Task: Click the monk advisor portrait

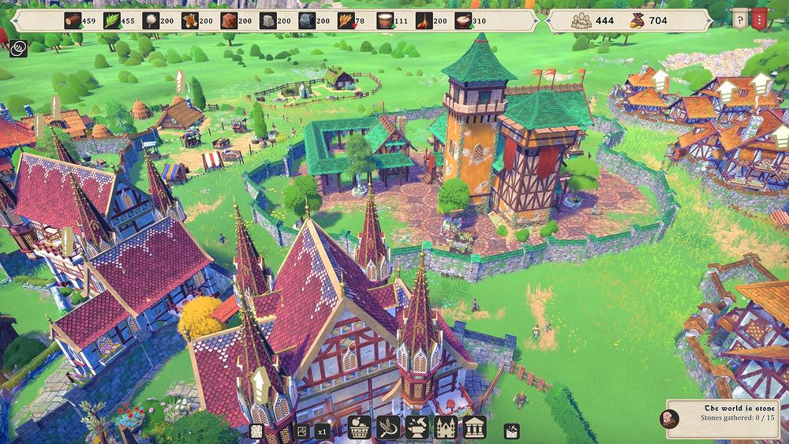Action: [x=669, y=418]
